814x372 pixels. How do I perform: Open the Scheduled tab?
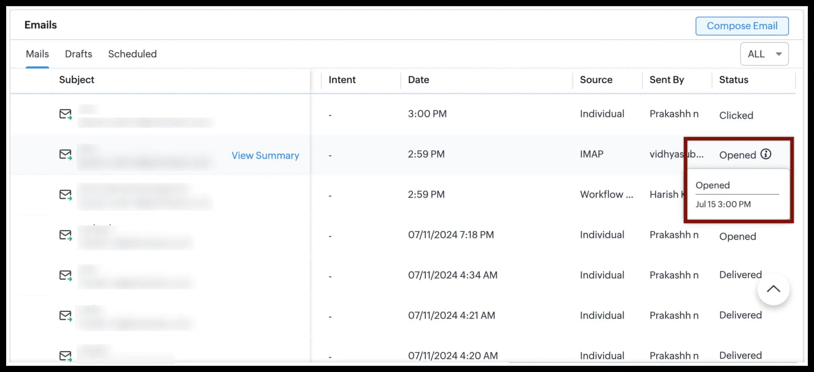[x=132, y=53]
